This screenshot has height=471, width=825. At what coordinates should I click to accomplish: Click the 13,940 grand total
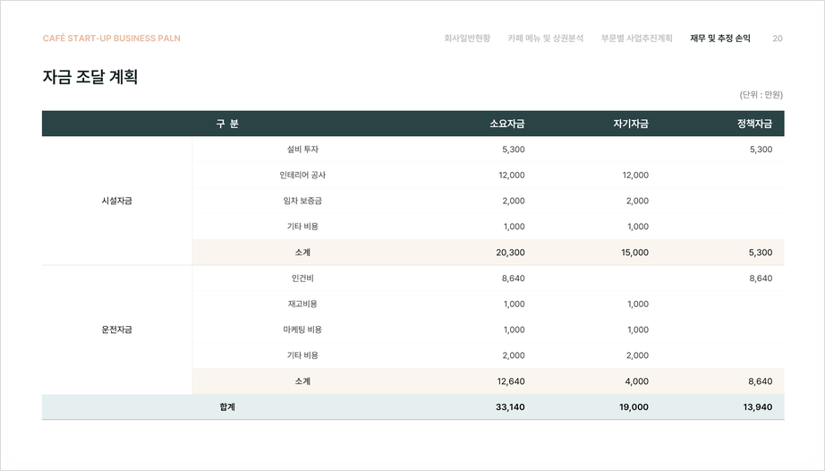[758, 407]
